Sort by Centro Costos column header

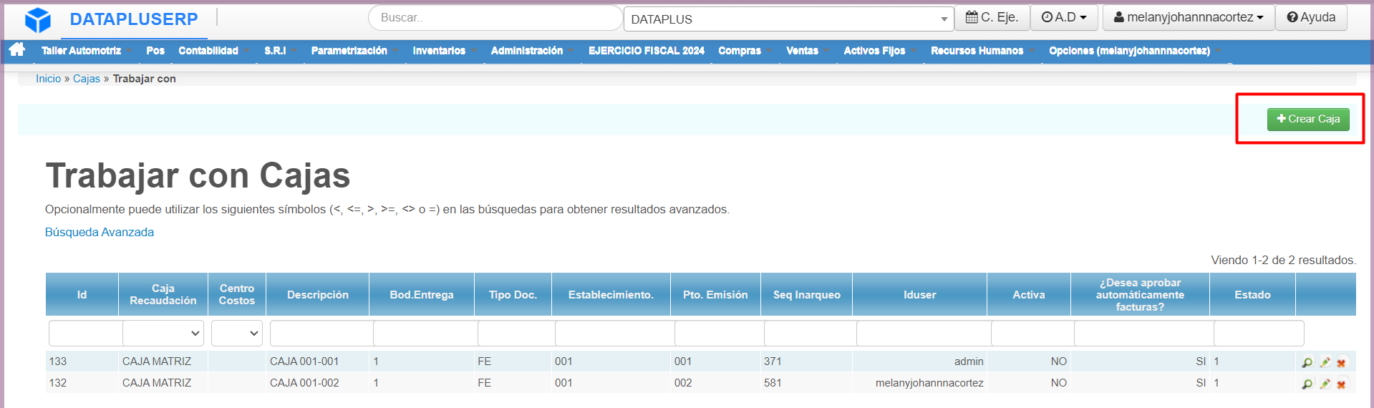237,295
